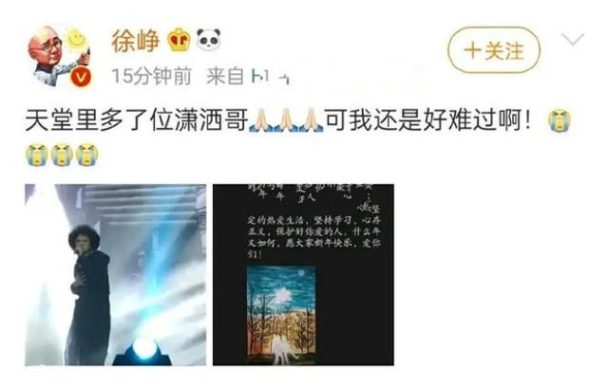Image resolution: width=608 pixels, height=387 pixels.
Task: Click the orange V verified badge
Action: tap(81, 78)
